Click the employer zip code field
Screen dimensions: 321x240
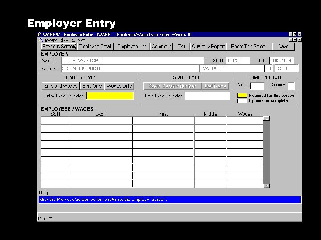(286, 68)
